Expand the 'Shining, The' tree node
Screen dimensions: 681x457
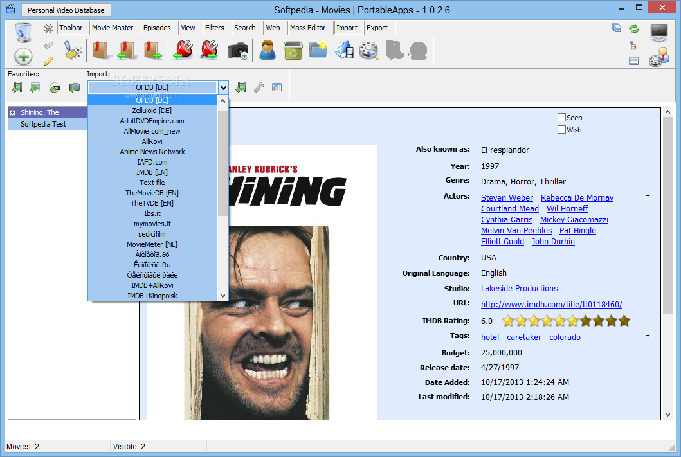[x=13, y=112]
